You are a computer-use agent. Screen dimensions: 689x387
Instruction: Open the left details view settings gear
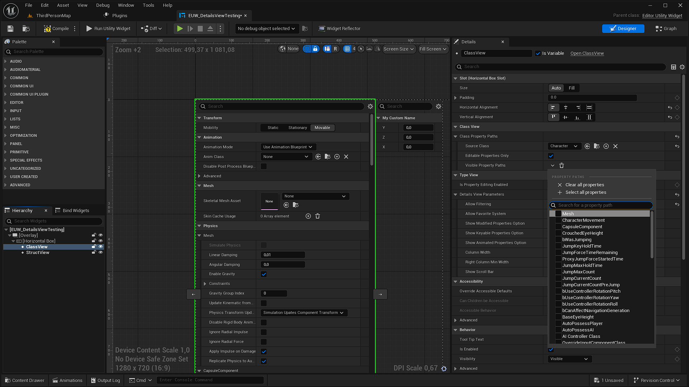[370, 106]
